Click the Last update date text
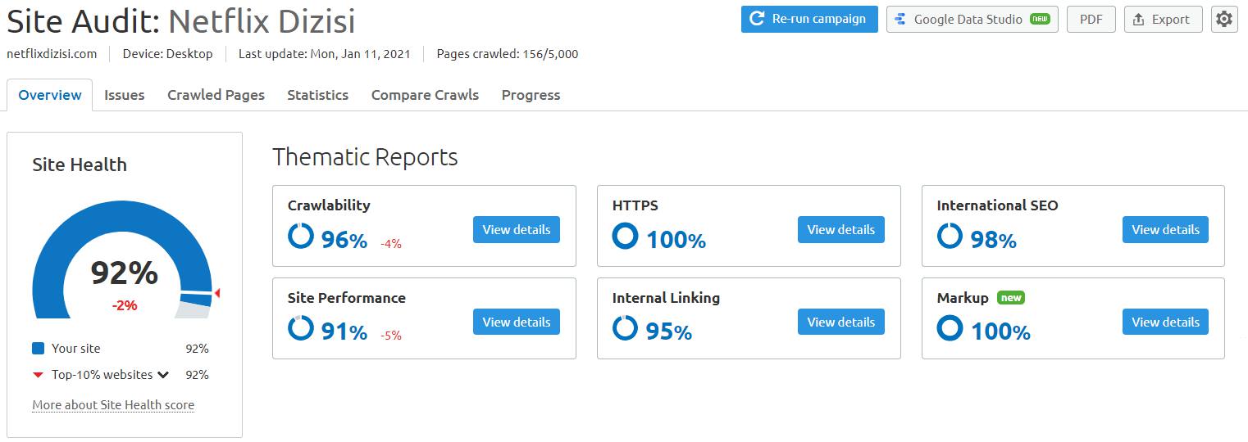 click(x=325, y=54)
